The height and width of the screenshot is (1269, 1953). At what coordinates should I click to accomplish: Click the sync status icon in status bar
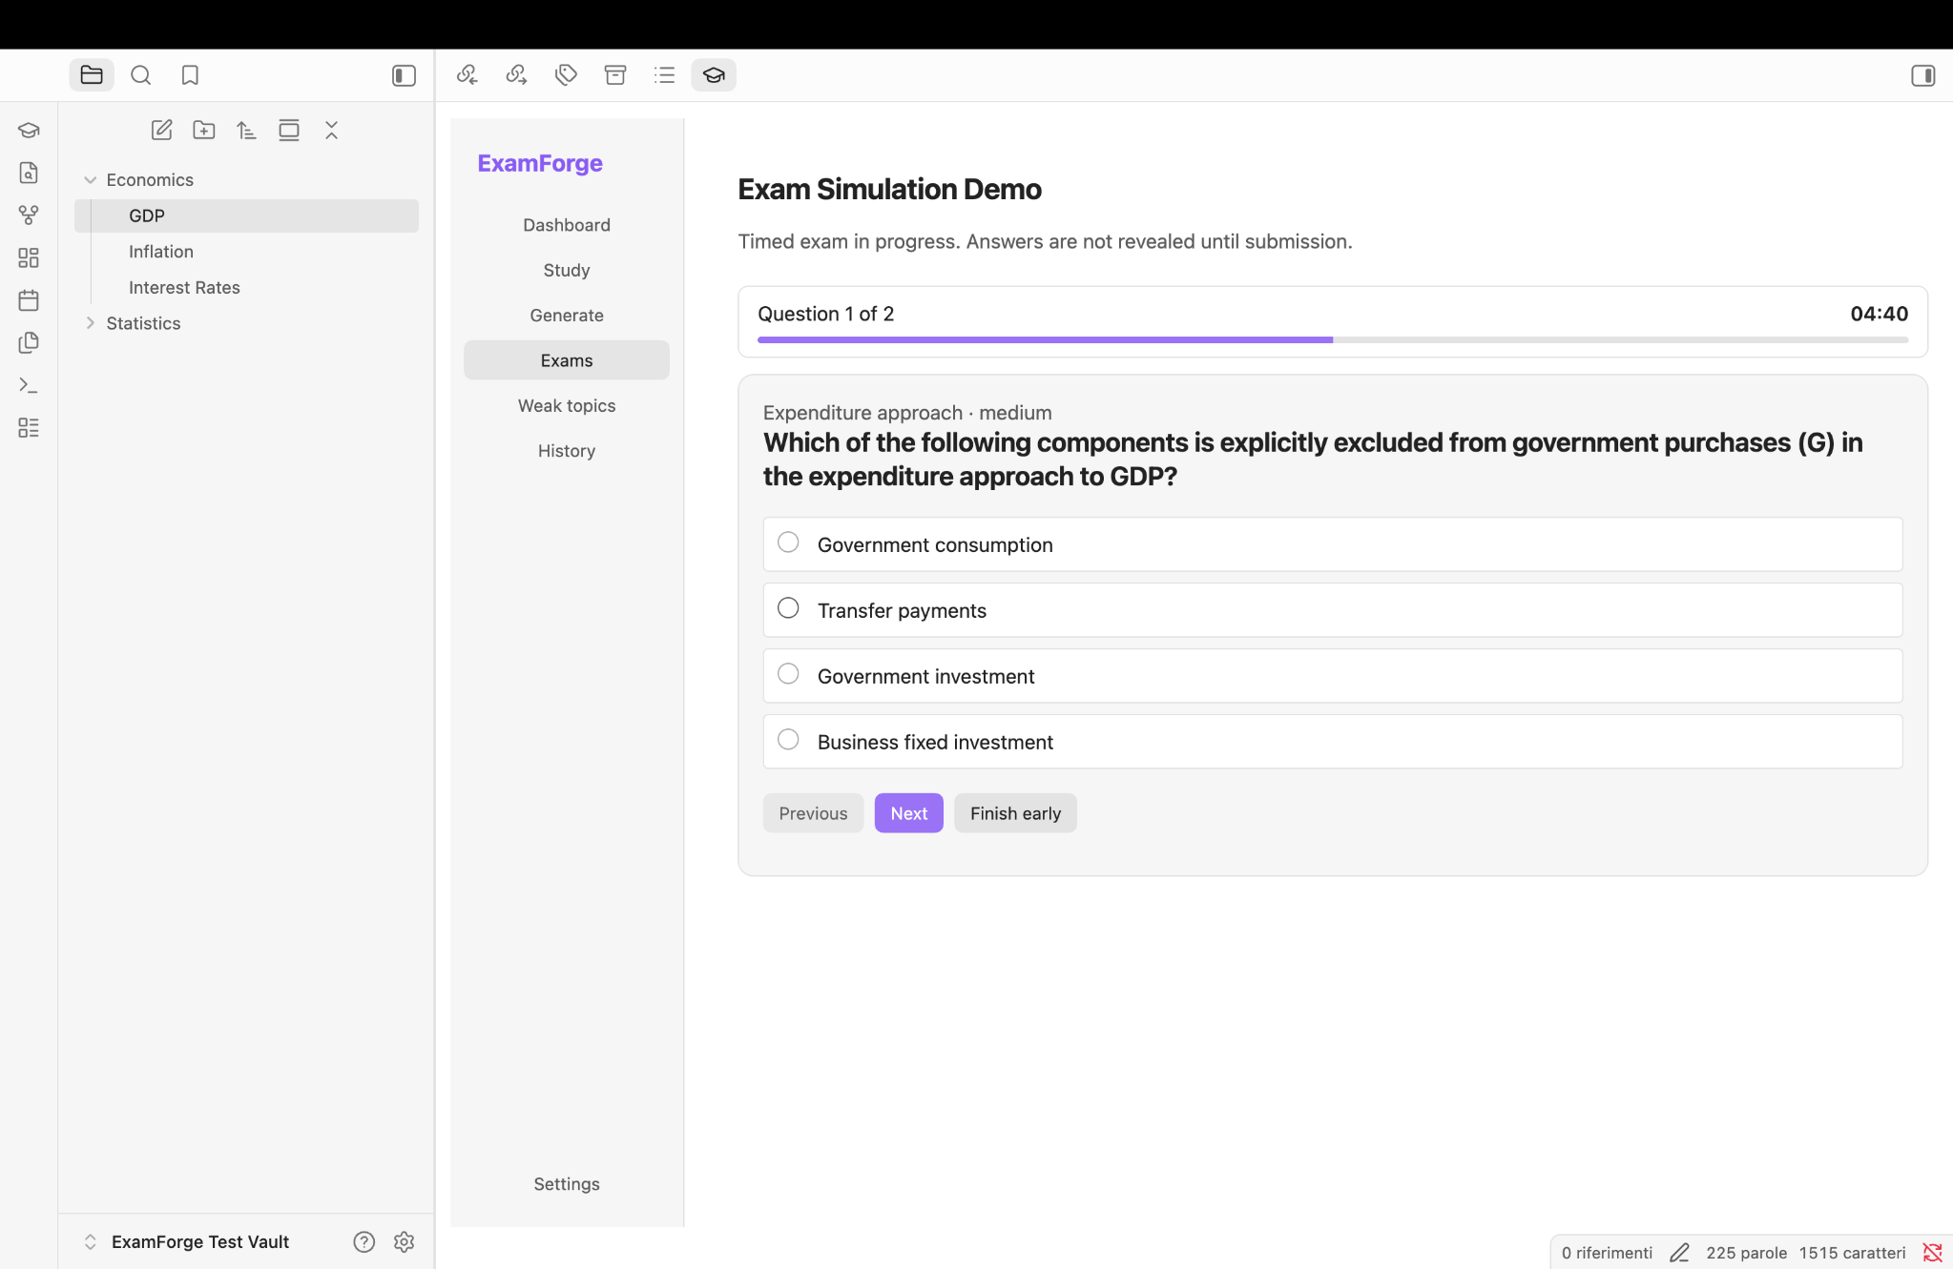1932,1252
